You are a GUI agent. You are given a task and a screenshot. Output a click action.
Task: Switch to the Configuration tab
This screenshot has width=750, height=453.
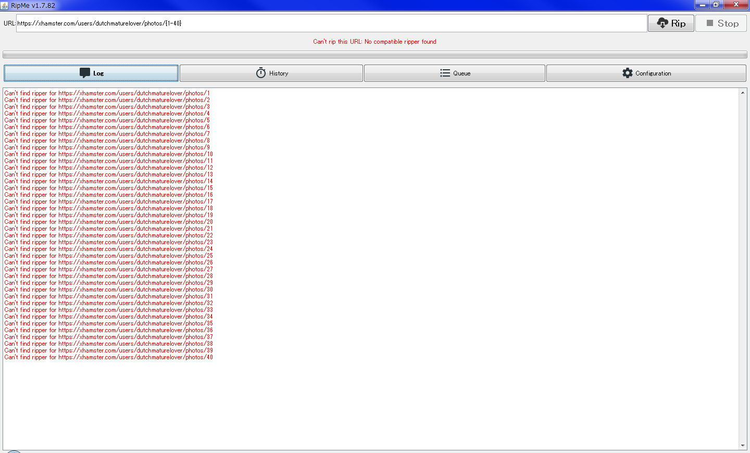pos(646,73)
